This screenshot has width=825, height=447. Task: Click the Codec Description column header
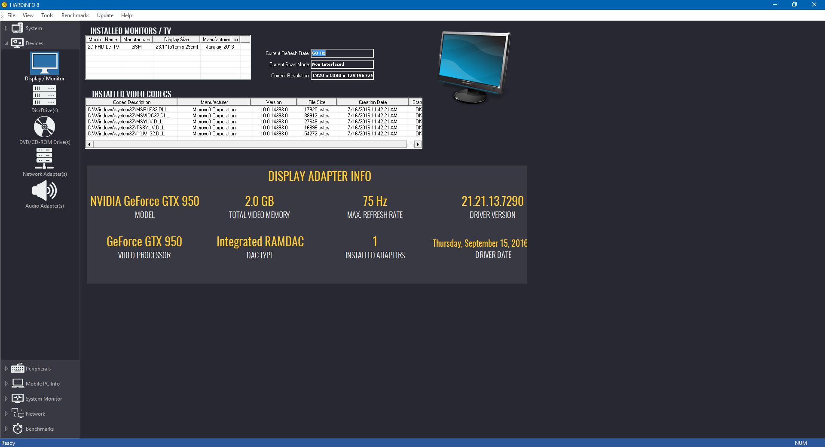pos(131,102)
